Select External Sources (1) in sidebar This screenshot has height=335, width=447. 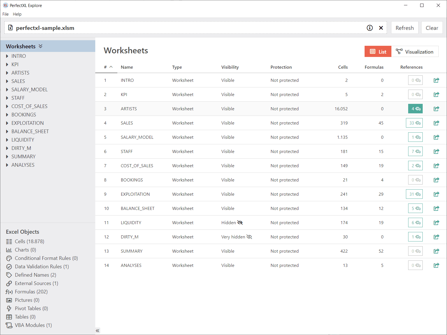36,283
